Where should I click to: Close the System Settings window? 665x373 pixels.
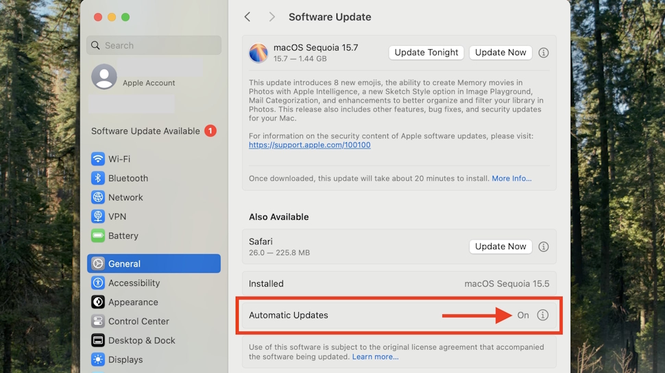pyautogui.click(x=98, y=17)
